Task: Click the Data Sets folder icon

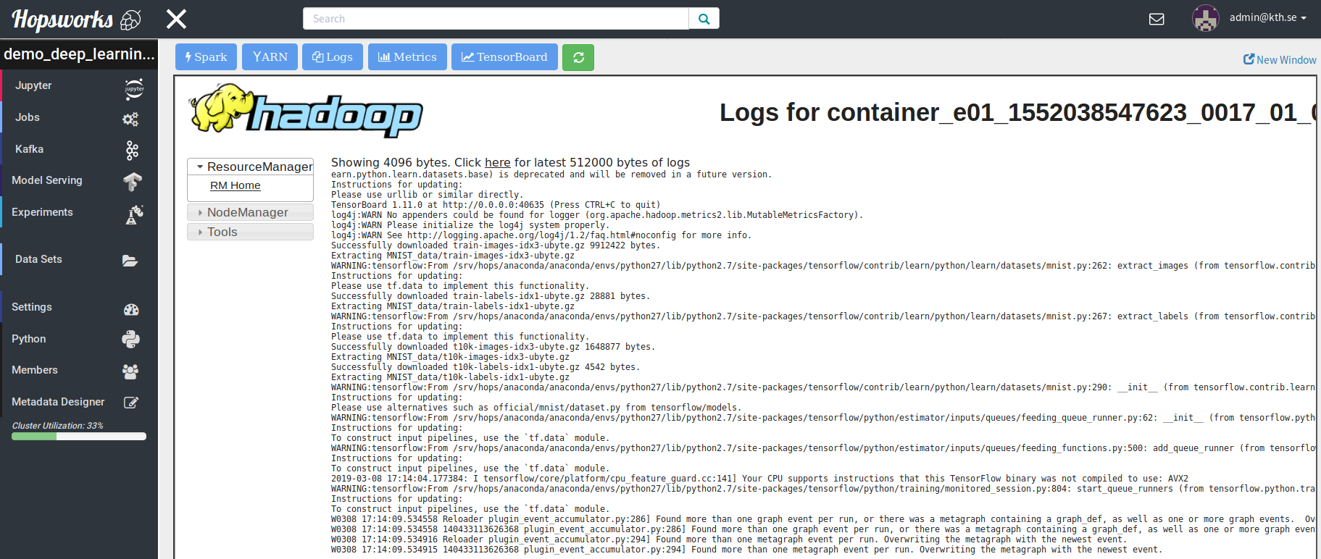Action: (130, 261)
